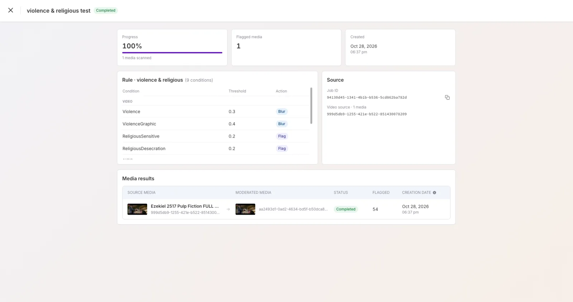Image resolution: width=573 pixels, height=302 pixels.
Task: Click the creation date Oct 28, 2026 in the media row
Action: [415, 207]
